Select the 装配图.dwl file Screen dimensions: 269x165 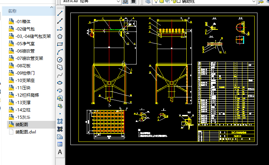click(26, 132)
